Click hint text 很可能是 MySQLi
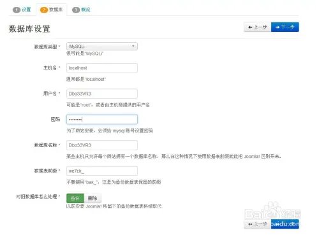 pyautogui.click(x=85, y=53)
